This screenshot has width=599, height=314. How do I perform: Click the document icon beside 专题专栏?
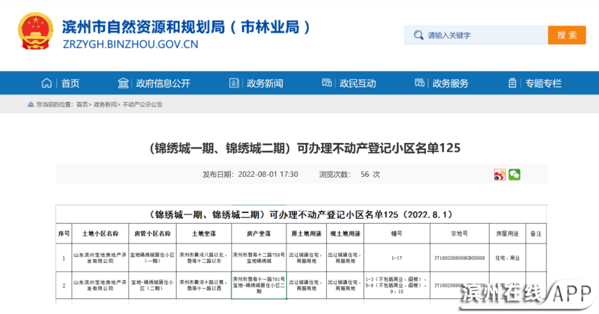[512, 84]
